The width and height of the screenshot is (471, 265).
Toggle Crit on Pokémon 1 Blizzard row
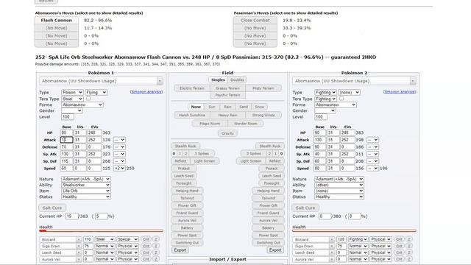(146, 239)
